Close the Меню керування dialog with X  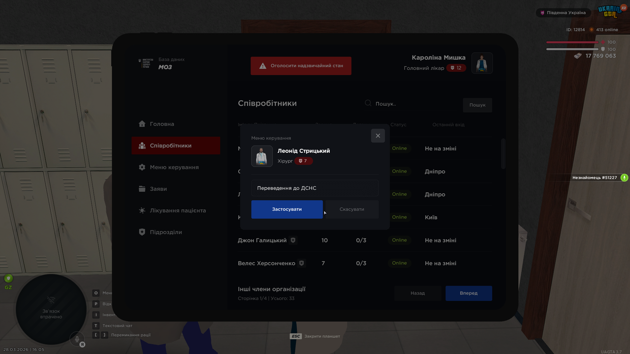[378, 136]
